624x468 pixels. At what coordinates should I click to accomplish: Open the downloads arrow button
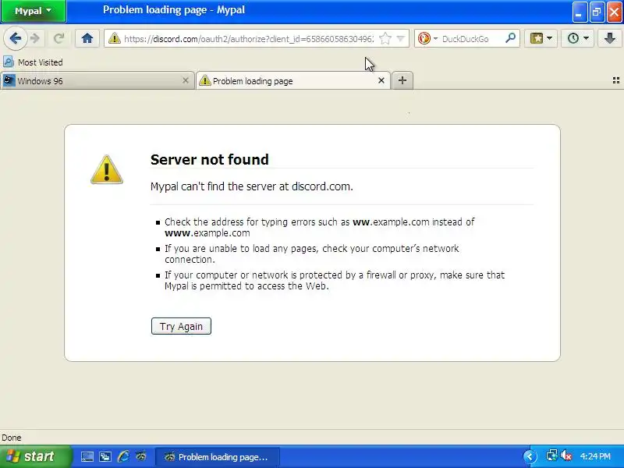(x=610, y=38)
